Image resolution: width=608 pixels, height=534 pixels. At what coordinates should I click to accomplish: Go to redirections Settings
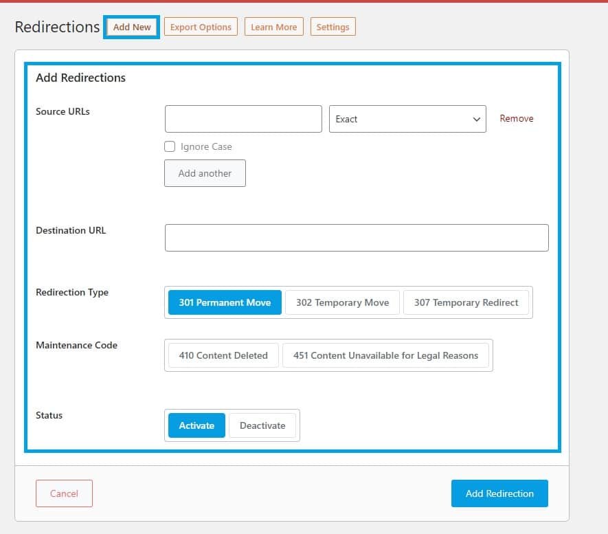[333, 27]
